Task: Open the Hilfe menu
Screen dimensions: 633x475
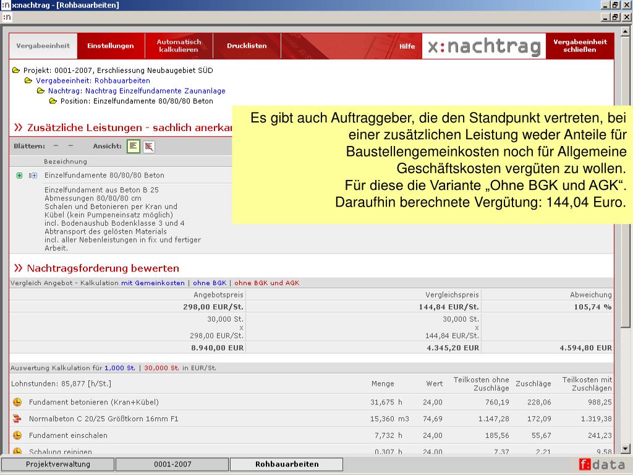Action: click(x=407, y=46)
